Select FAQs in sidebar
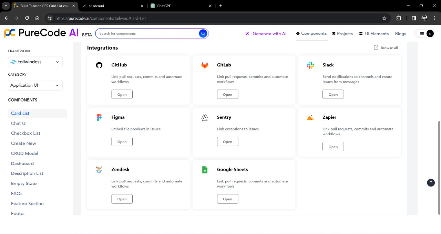 17,193
